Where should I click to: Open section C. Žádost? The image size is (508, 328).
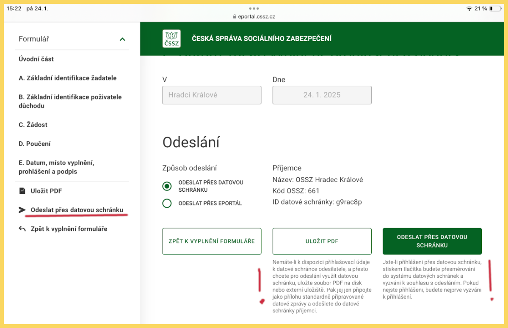(x=33, y=125)
